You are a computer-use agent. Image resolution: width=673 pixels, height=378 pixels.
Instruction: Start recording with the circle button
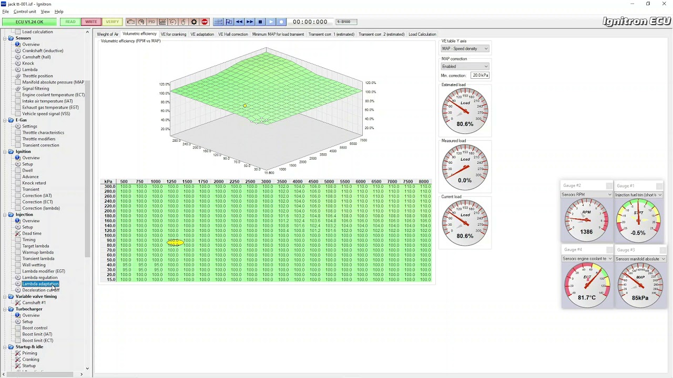[x=281, y=22]
